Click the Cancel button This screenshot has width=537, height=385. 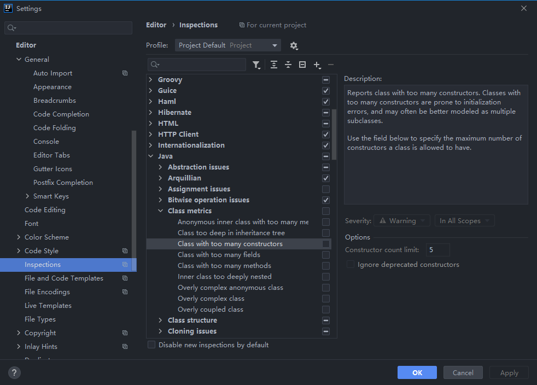463,373
